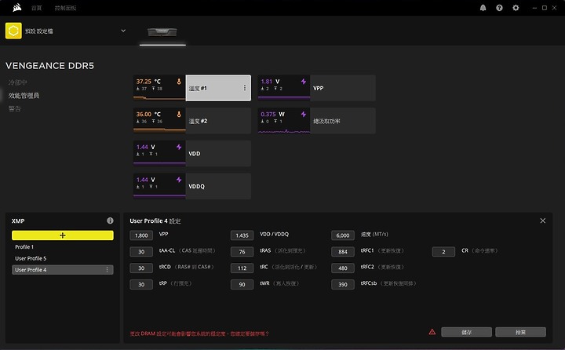The height and width of the screenshot is (350, 565).
Task: Click the VENGEANCE DDR5 title
Action: [x=49, y=66]
